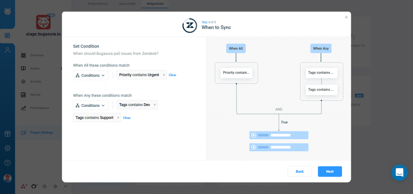Click the When Any node in diagram
The height and width of the screenshot is (194, 413).
321,48
